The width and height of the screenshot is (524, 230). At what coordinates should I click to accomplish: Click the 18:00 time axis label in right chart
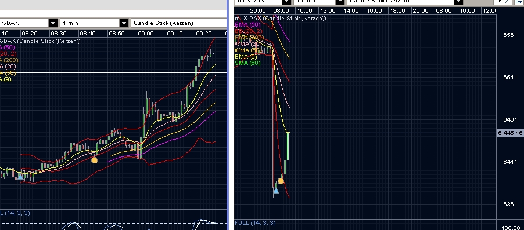pos(397,11)
